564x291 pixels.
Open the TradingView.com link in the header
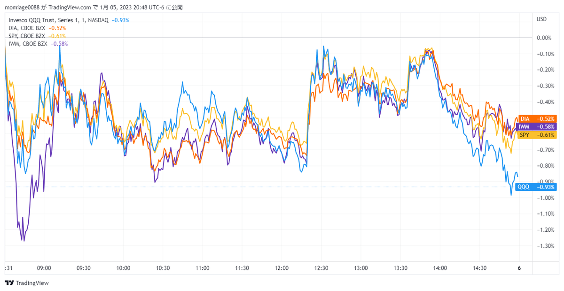pyautogui.click(x=70, y=8)
